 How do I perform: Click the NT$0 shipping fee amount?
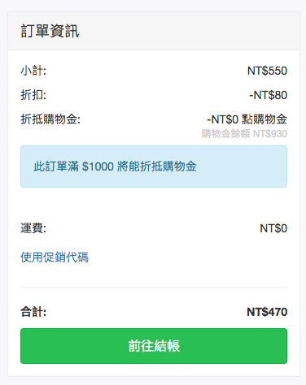click(x=273, y=228)
